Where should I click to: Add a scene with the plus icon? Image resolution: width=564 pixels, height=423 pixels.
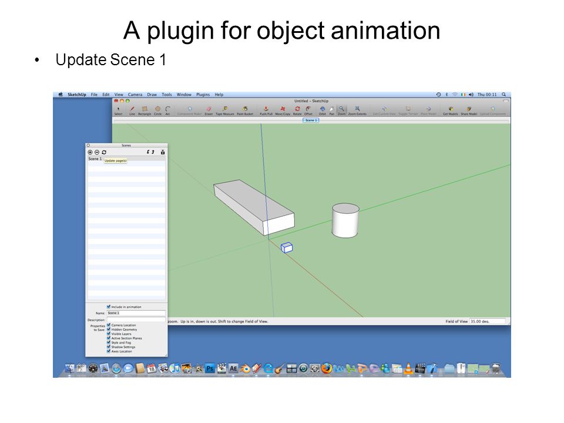90,152
